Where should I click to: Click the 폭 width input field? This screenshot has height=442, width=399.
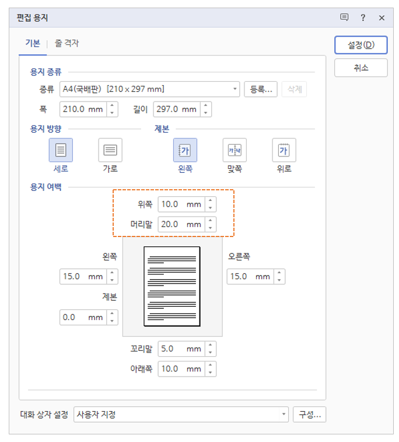tap(83, 109)
